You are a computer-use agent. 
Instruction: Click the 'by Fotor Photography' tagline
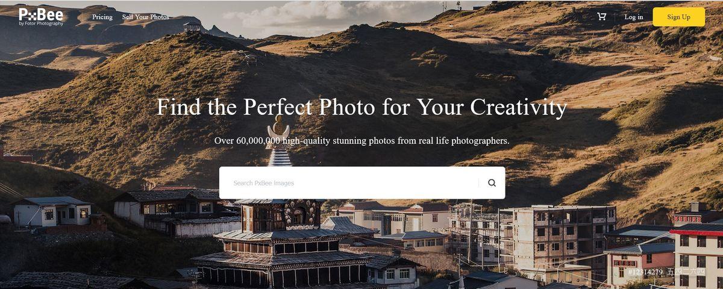coord(41,23)
